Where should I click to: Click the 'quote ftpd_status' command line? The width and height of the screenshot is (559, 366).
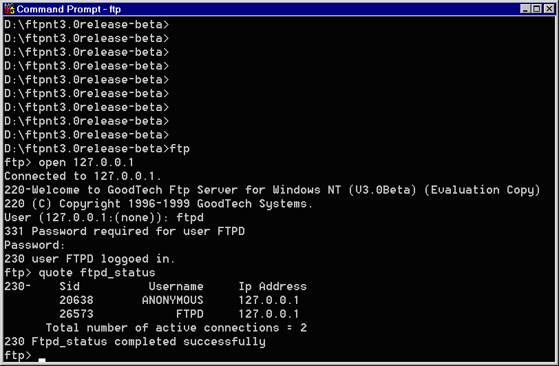[80, 273]
